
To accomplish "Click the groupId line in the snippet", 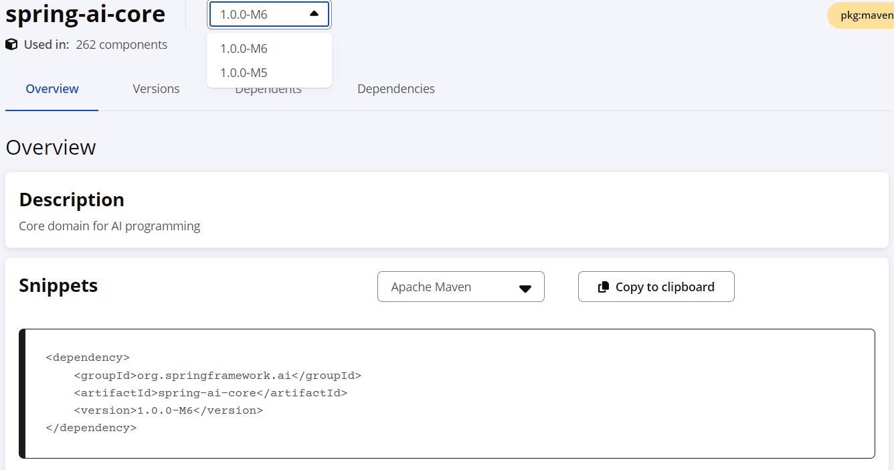I will tap(217, 375).
